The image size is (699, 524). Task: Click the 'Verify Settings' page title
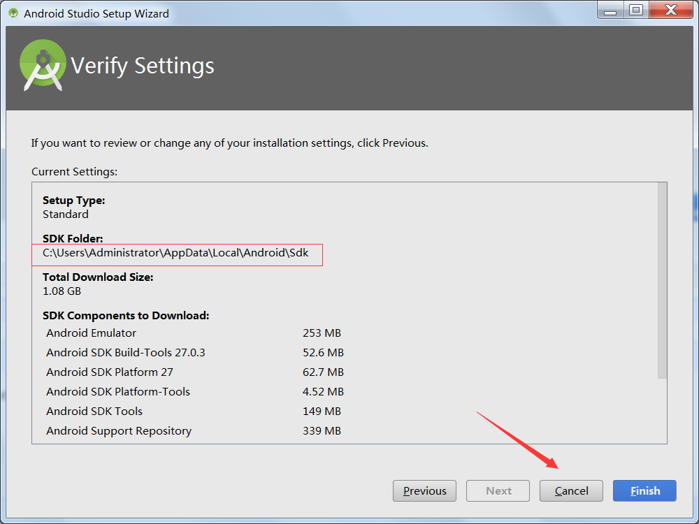point(143,66)
